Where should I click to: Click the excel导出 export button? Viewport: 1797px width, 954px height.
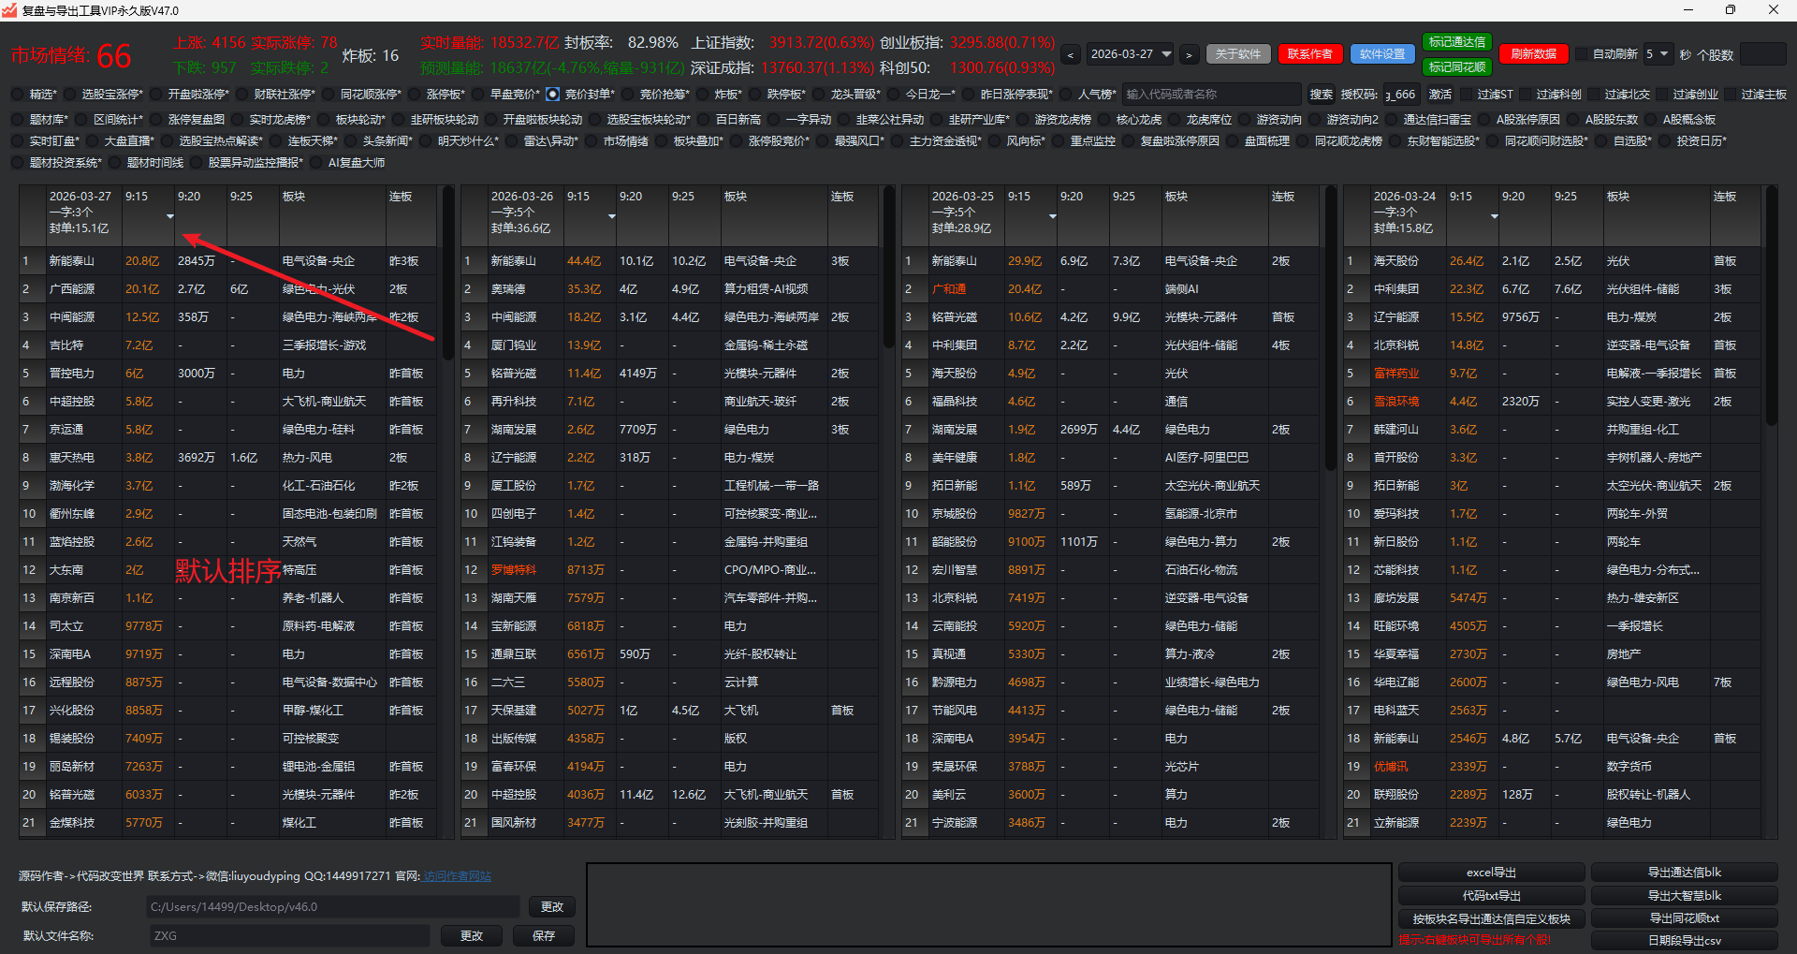(1491, 873)
